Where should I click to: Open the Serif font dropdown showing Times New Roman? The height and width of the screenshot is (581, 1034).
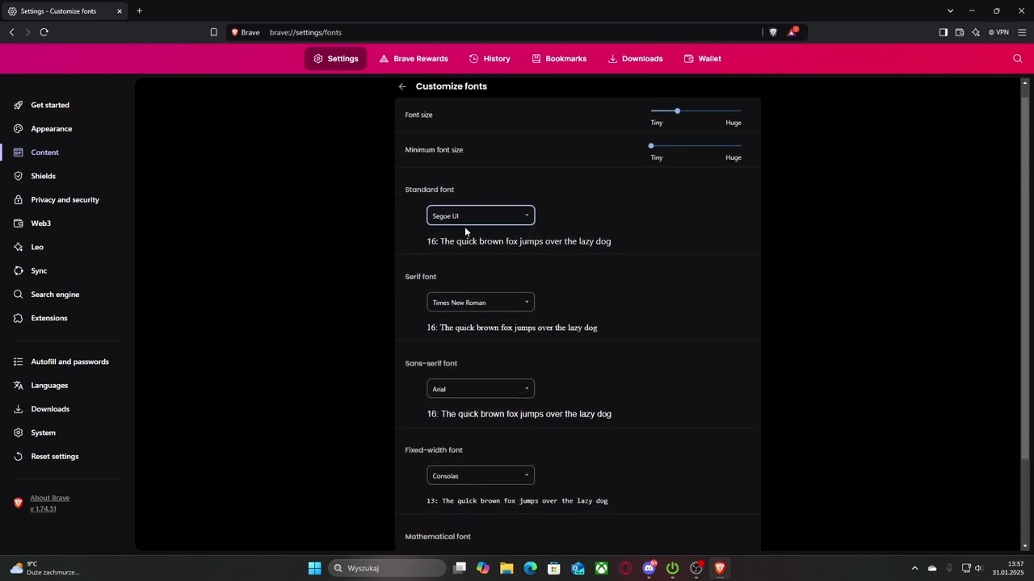click(x=481, y=303)
